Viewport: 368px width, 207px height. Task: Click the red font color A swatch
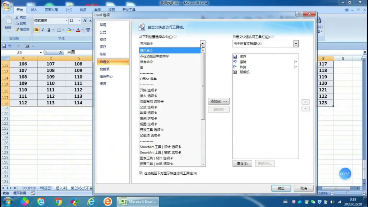point(78,30)
